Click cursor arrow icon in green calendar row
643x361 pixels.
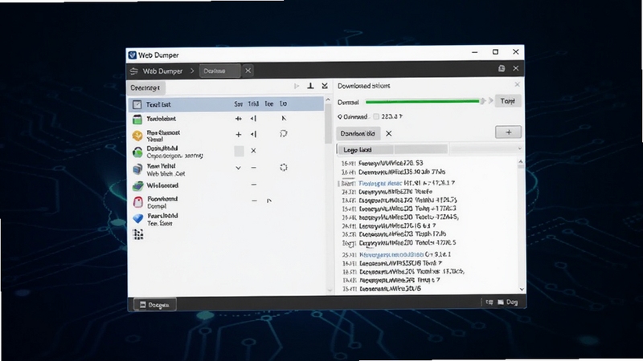tap(284, 118)
